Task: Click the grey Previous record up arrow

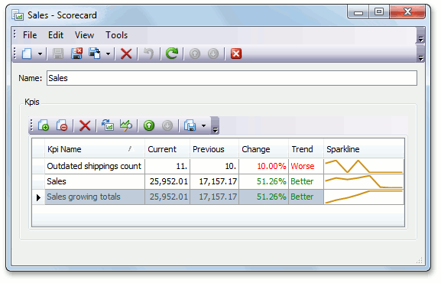Action: (x=195, y=54)
